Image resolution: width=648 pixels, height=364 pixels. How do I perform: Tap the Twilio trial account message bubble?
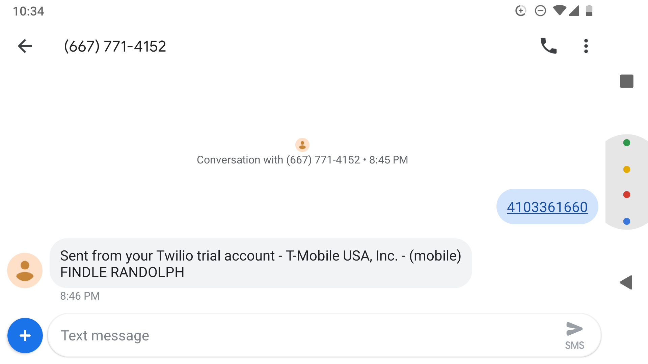261,264
